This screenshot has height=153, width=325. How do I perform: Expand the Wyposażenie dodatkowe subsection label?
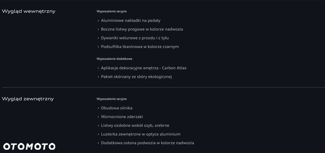114,59
